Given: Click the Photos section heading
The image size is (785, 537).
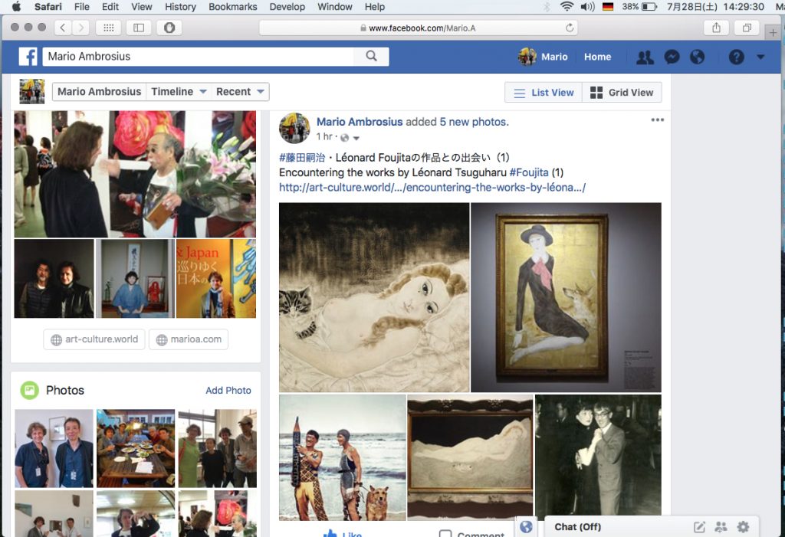Looking at the screenshot, I should click(x=65, y=391).
